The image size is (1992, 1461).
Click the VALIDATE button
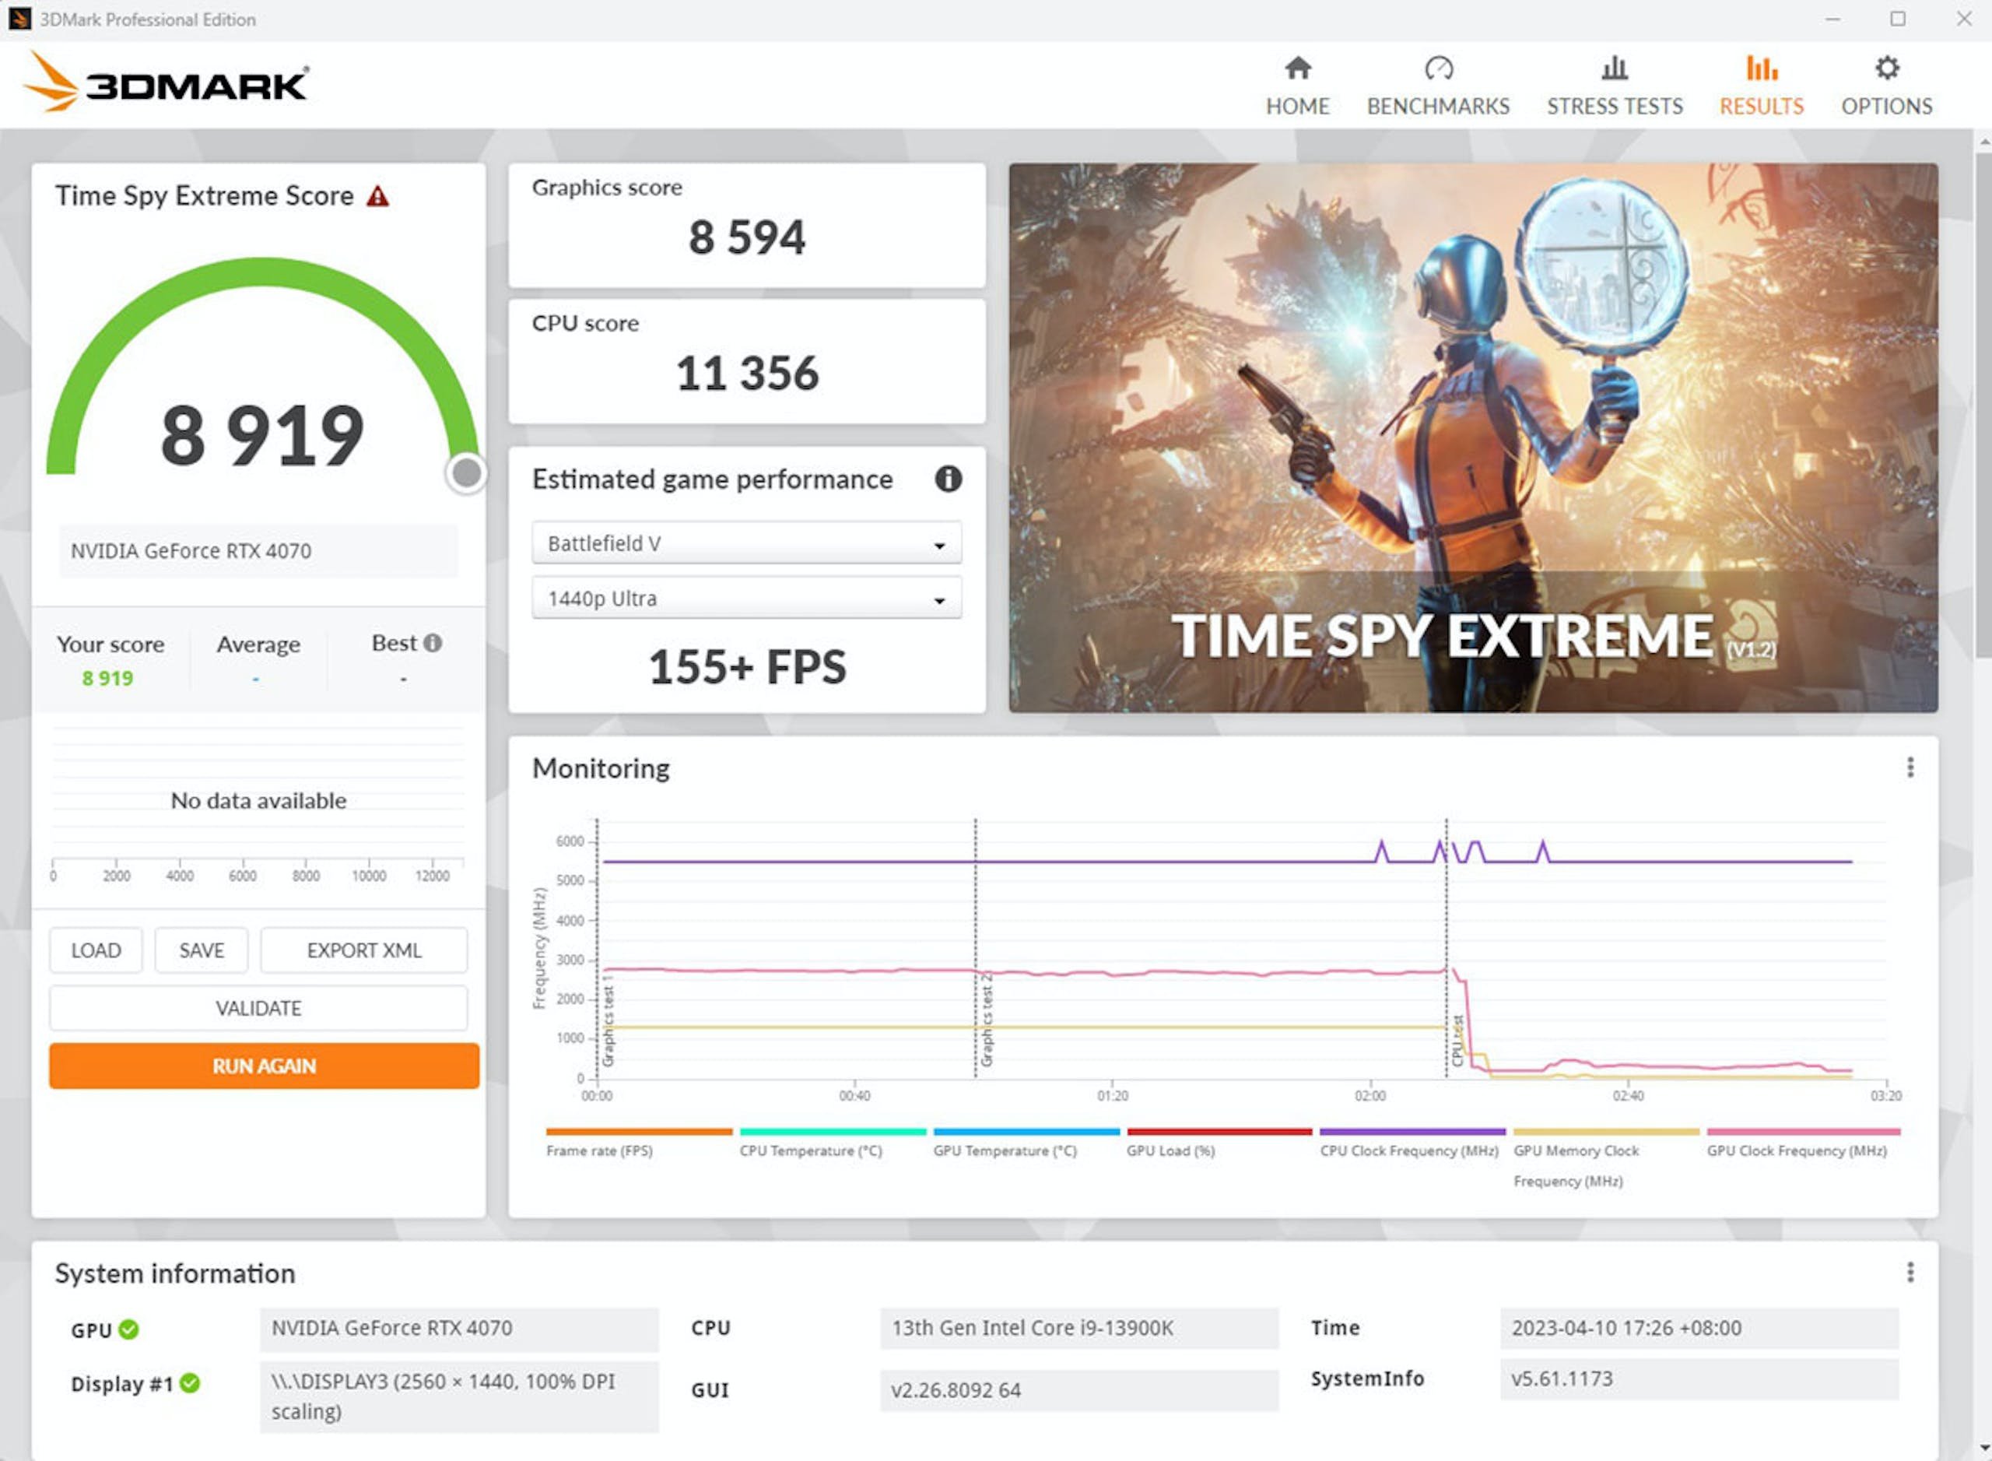coord(258,1007)
